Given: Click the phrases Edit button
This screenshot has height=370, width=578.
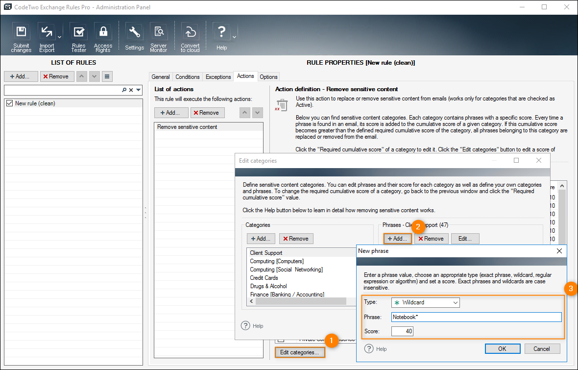Looking at the screenshot, I should 465,239.
